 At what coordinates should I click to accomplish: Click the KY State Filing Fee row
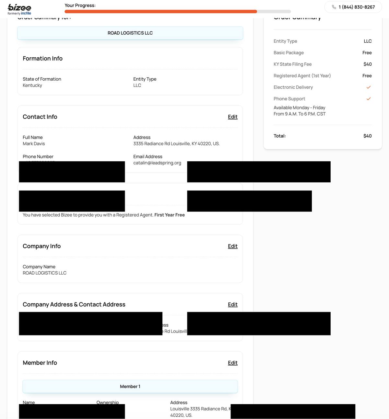click(323, 64)
